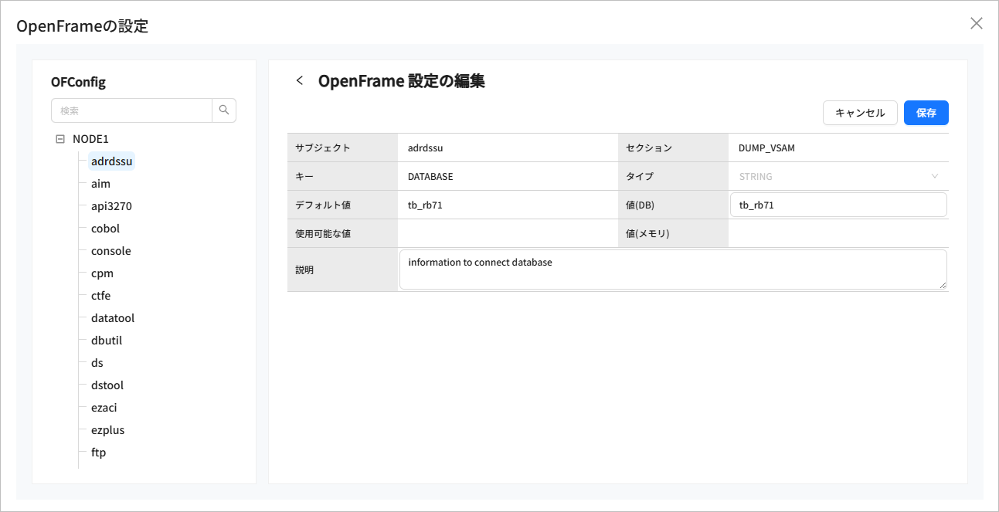This screenshot has width=999, height=512.
Task: Click the 説明 description text area
Action: (x=672, y=270)
